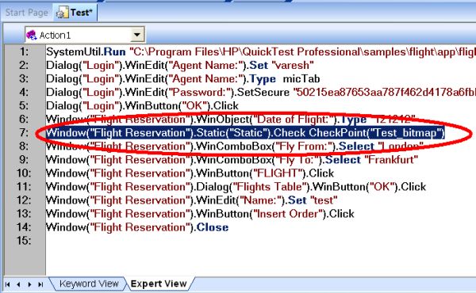Click the WinButton("OK").Click line 5
Image resolution: width=476 pixels, height=293 pixels.
click(x=142, y=106)
